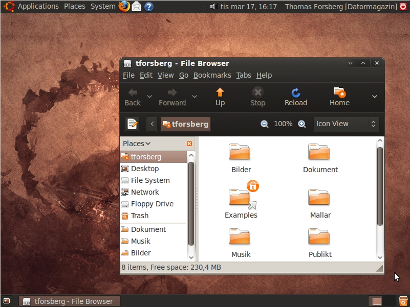Open the Places menu in top panel
Viewport: 410px width, 307px height.
click(x=75, y=6)
